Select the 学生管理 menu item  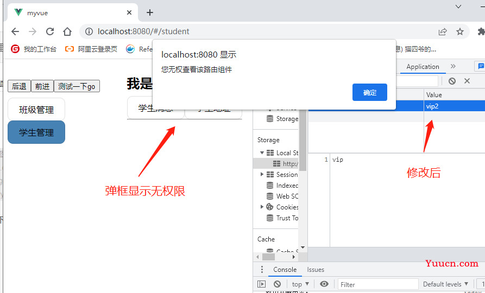pyautogui.click(x=36, y=132)
